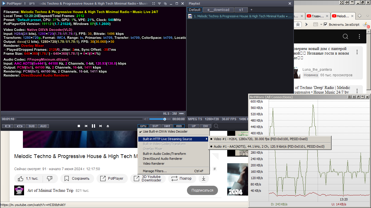Toggle the playlist panel icon
371x208 pixels.
tap(179, 126)
